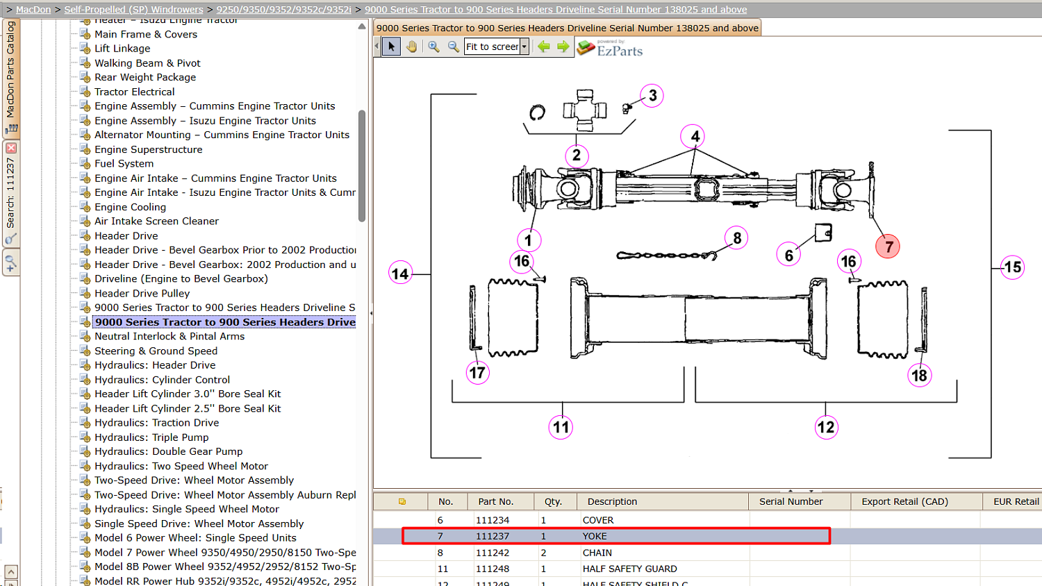Image resolution: width=1042 pixels, height=586 pixels.
Task: Open new search tab with magnifier plus icon
Action: click(10, 264)
